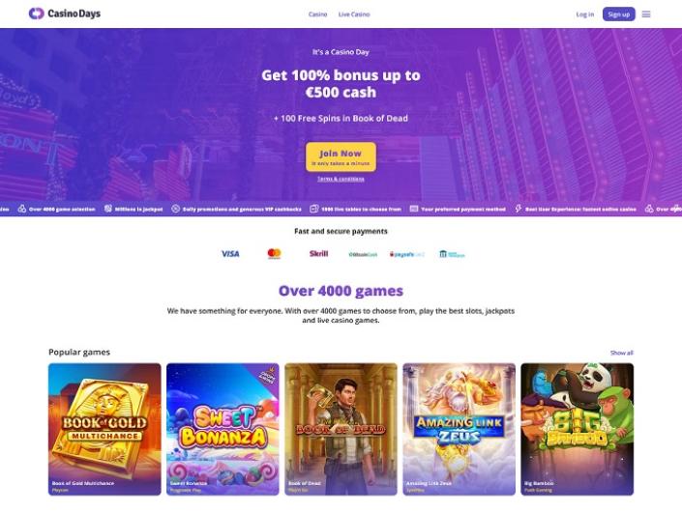
Task: Open the hamburger menu icon
Action: (x=646, y=14)
